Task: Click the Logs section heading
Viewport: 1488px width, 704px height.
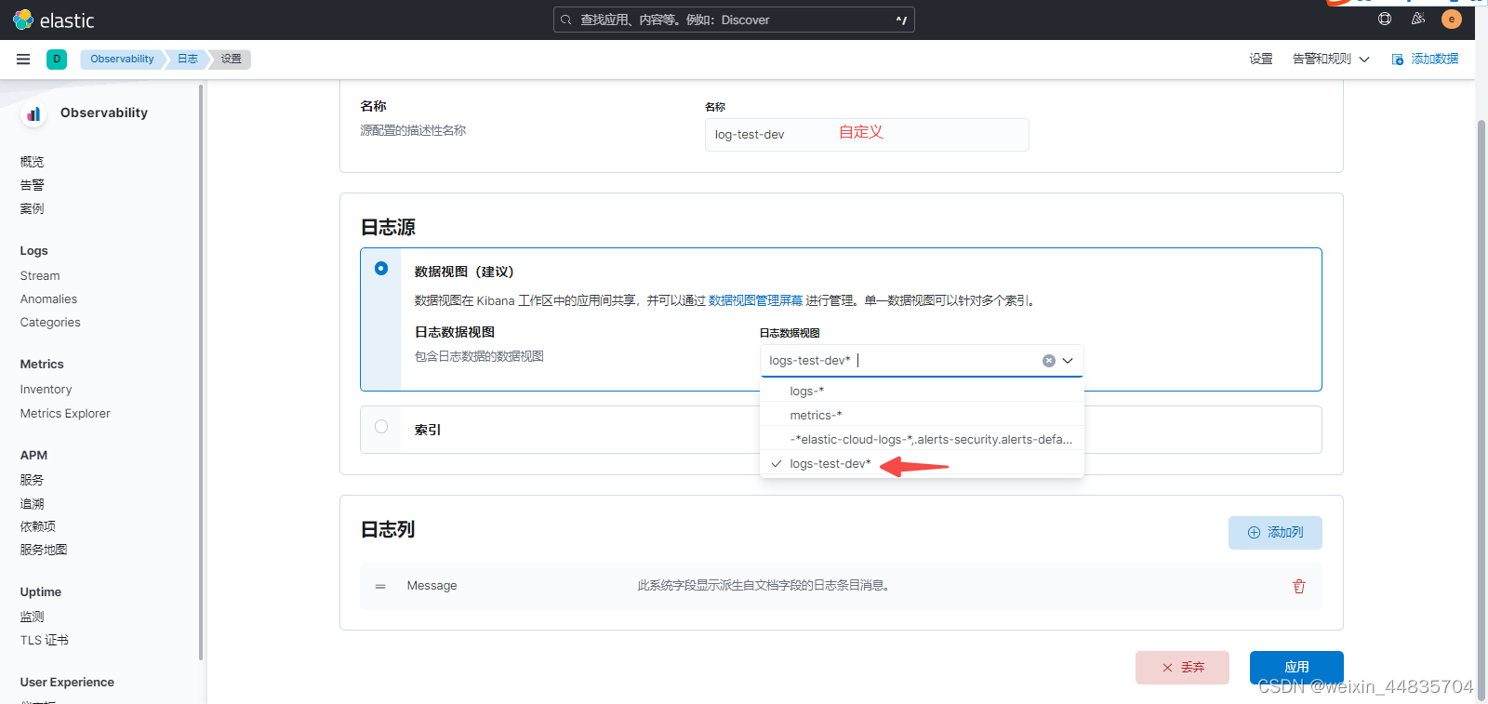Action: click(x=33, y=251)
